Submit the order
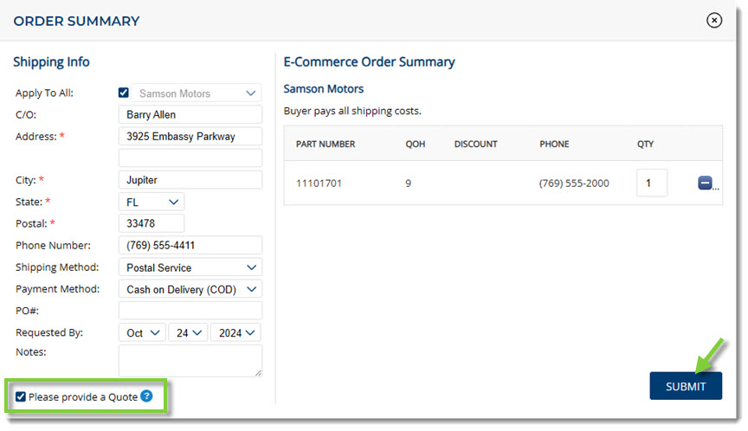The image size is (748, 431). tap(686, 386)
